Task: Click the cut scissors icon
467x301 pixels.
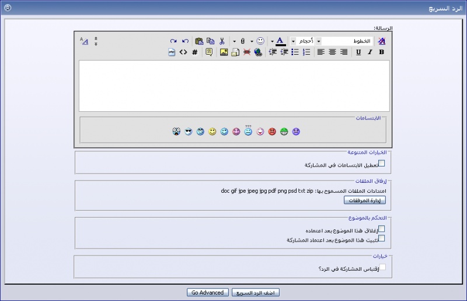Action: (222, 41)
